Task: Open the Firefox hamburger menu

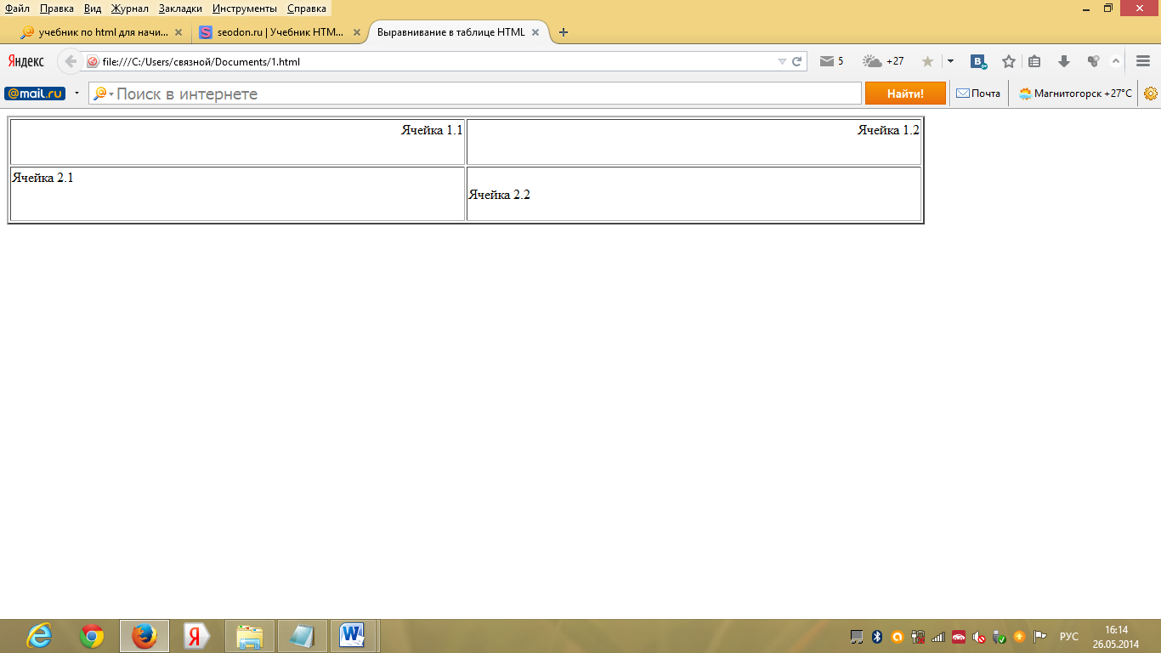Action: (1143, 61)
